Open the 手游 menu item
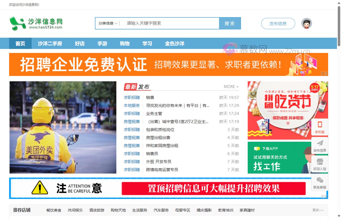Viewport: 341px width, 219px height. [x=102, y=43]
